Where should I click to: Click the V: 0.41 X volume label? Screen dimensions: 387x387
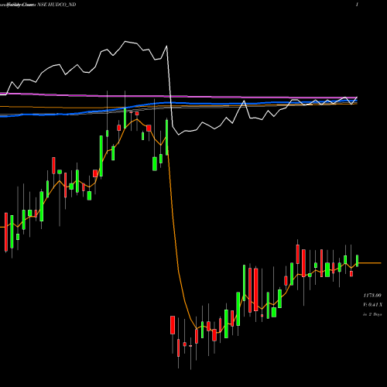(x=372, y=305)
